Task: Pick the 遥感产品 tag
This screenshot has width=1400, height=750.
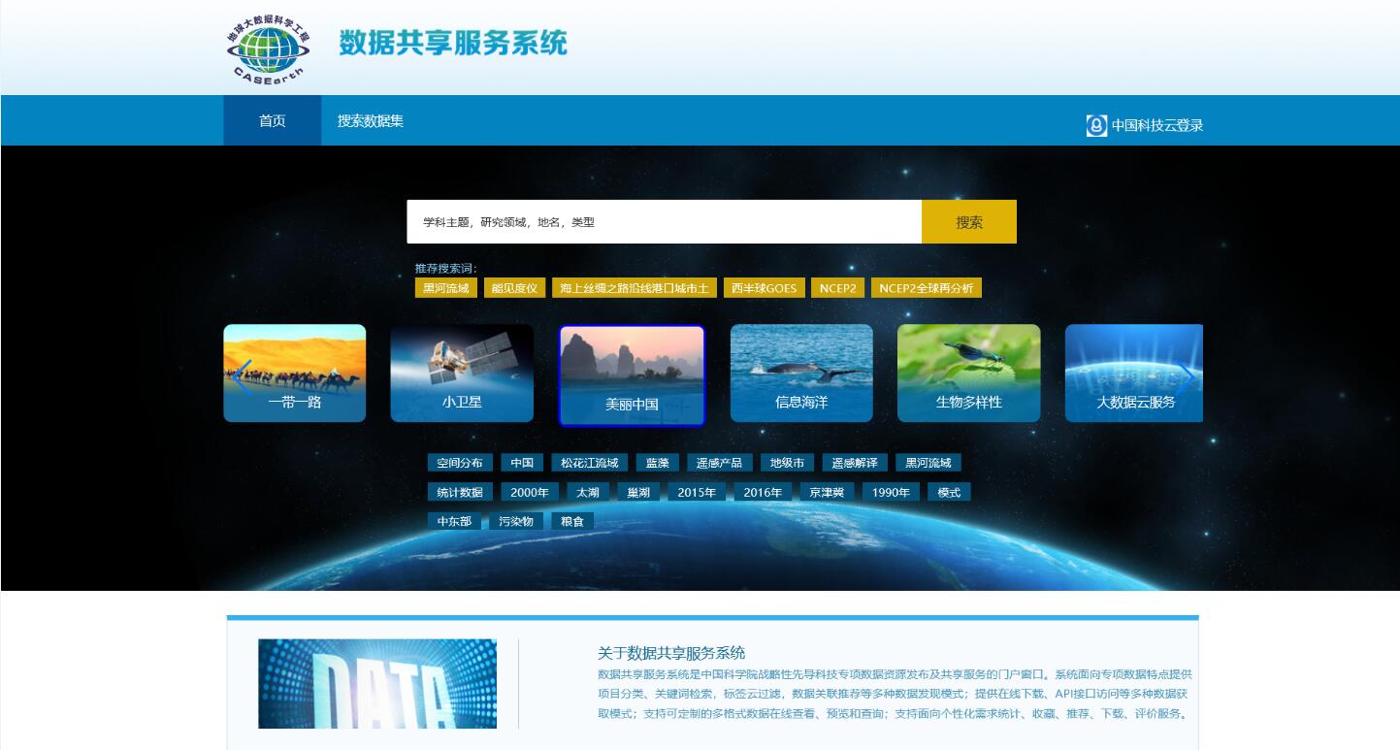Action: click(719, 463)
